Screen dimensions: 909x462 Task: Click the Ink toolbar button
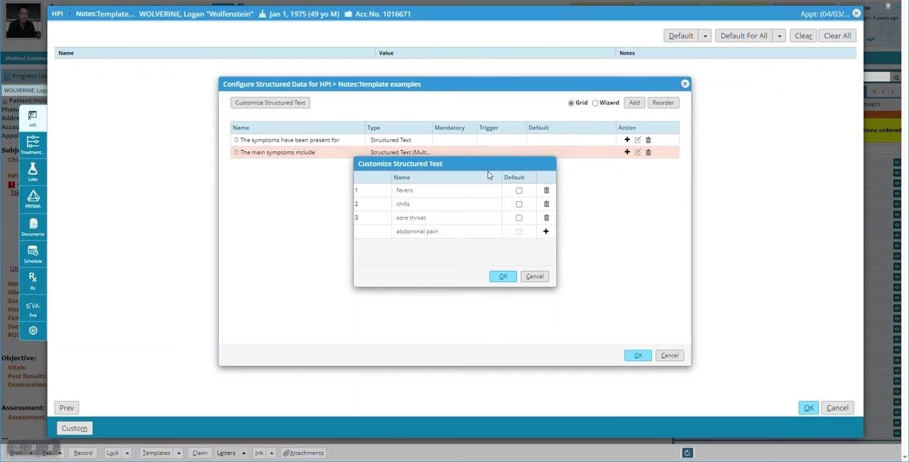(259, 453)
